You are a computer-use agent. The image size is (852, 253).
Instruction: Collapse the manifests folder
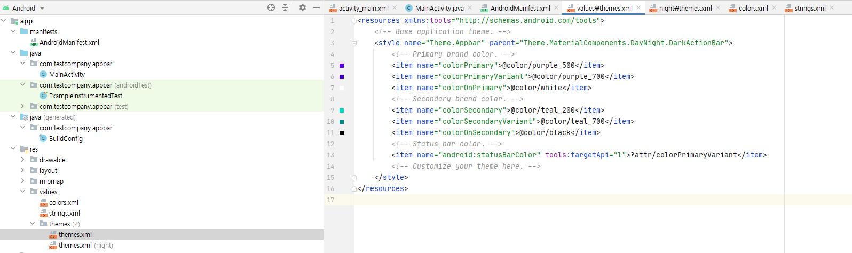point(13,31)
